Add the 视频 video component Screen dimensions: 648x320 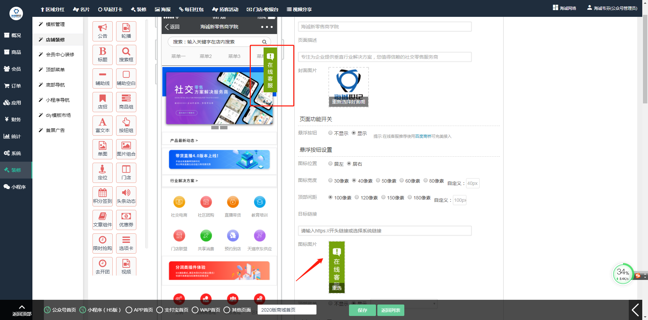coord(126,266)
